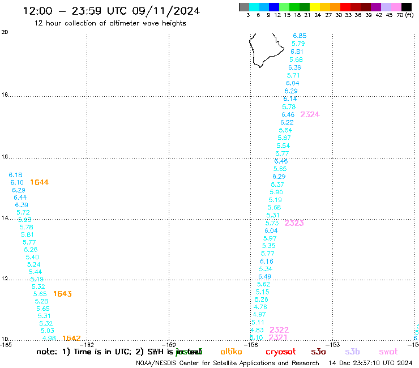This screenshot has height=368, width=419.
Task: Select the value 5.73 beside pass 2323
Action: 272,223
